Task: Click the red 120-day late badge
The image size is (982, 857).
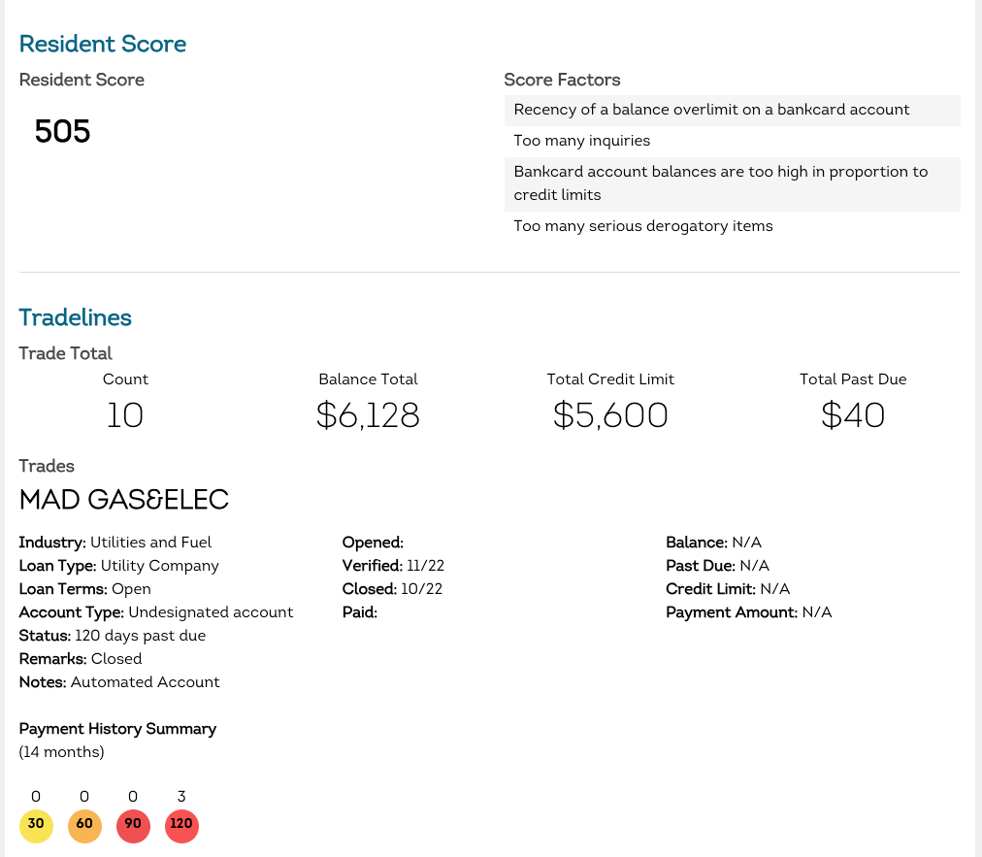Action: [181, 825]
